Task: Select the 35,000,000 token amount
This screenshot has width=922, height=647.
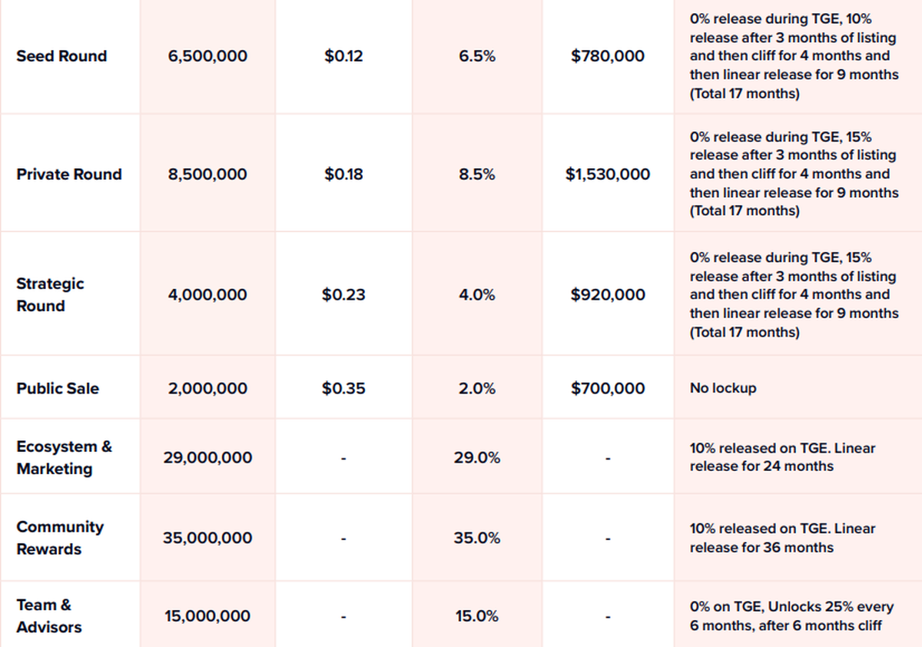Action: coord(207,538)
